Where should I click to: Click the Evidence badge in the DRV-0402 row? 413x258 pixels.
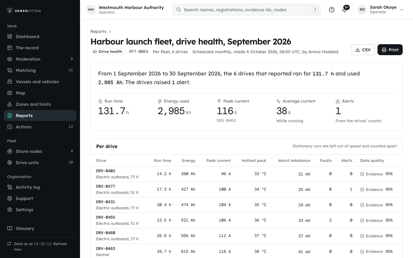[x=371, y=174]
